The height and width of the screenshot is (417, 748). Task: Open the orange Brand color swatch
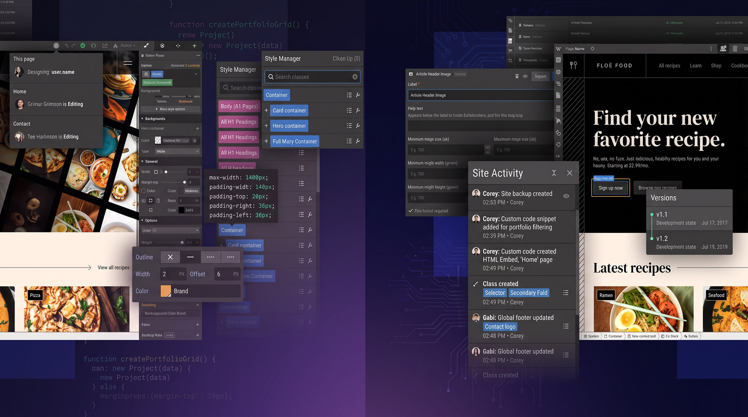(166, 291)
